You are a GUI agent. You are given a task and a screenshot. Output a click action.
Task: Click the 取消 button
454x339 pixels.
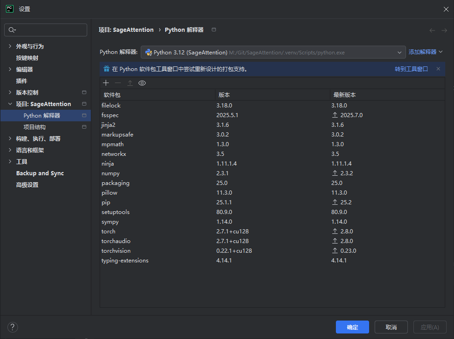click(x=391, y=327)
